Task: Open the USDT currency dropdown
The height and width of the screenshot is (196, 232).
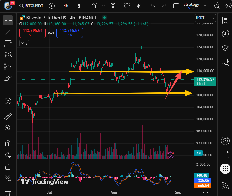Action: point(205,18)
